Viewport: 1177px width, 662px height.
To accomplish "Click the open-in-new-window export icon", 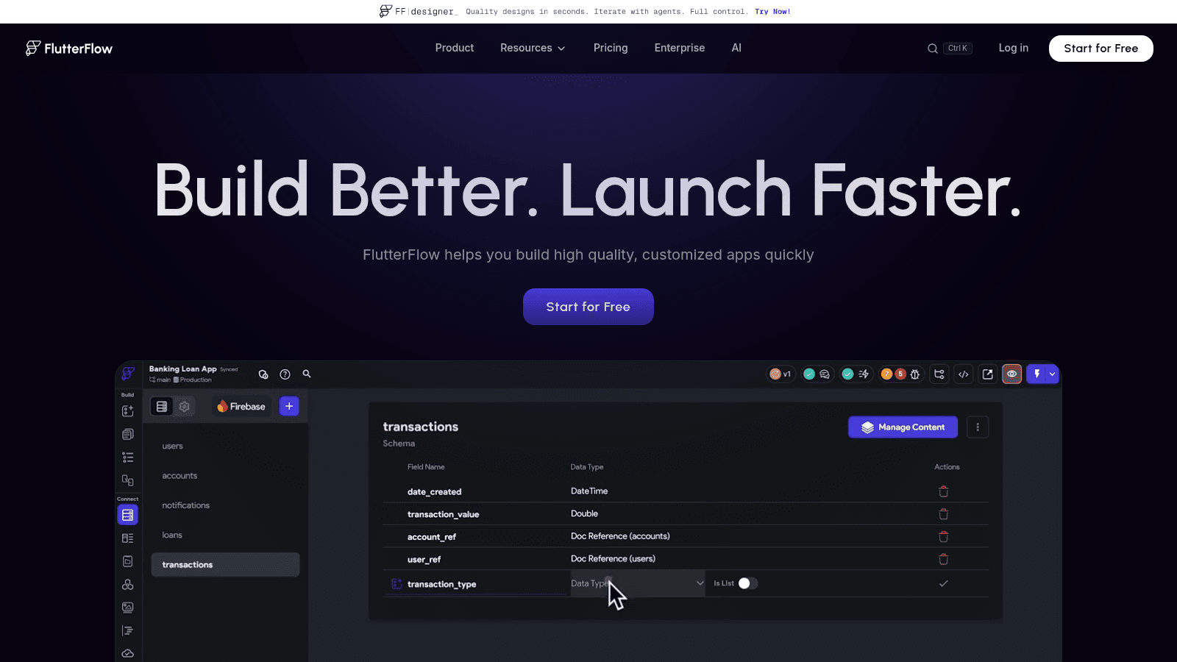I will pos(988,374).
